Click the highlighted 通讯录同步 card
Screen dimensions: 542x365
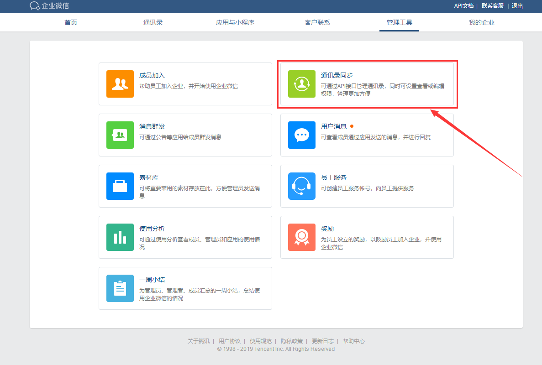point(367,84)
